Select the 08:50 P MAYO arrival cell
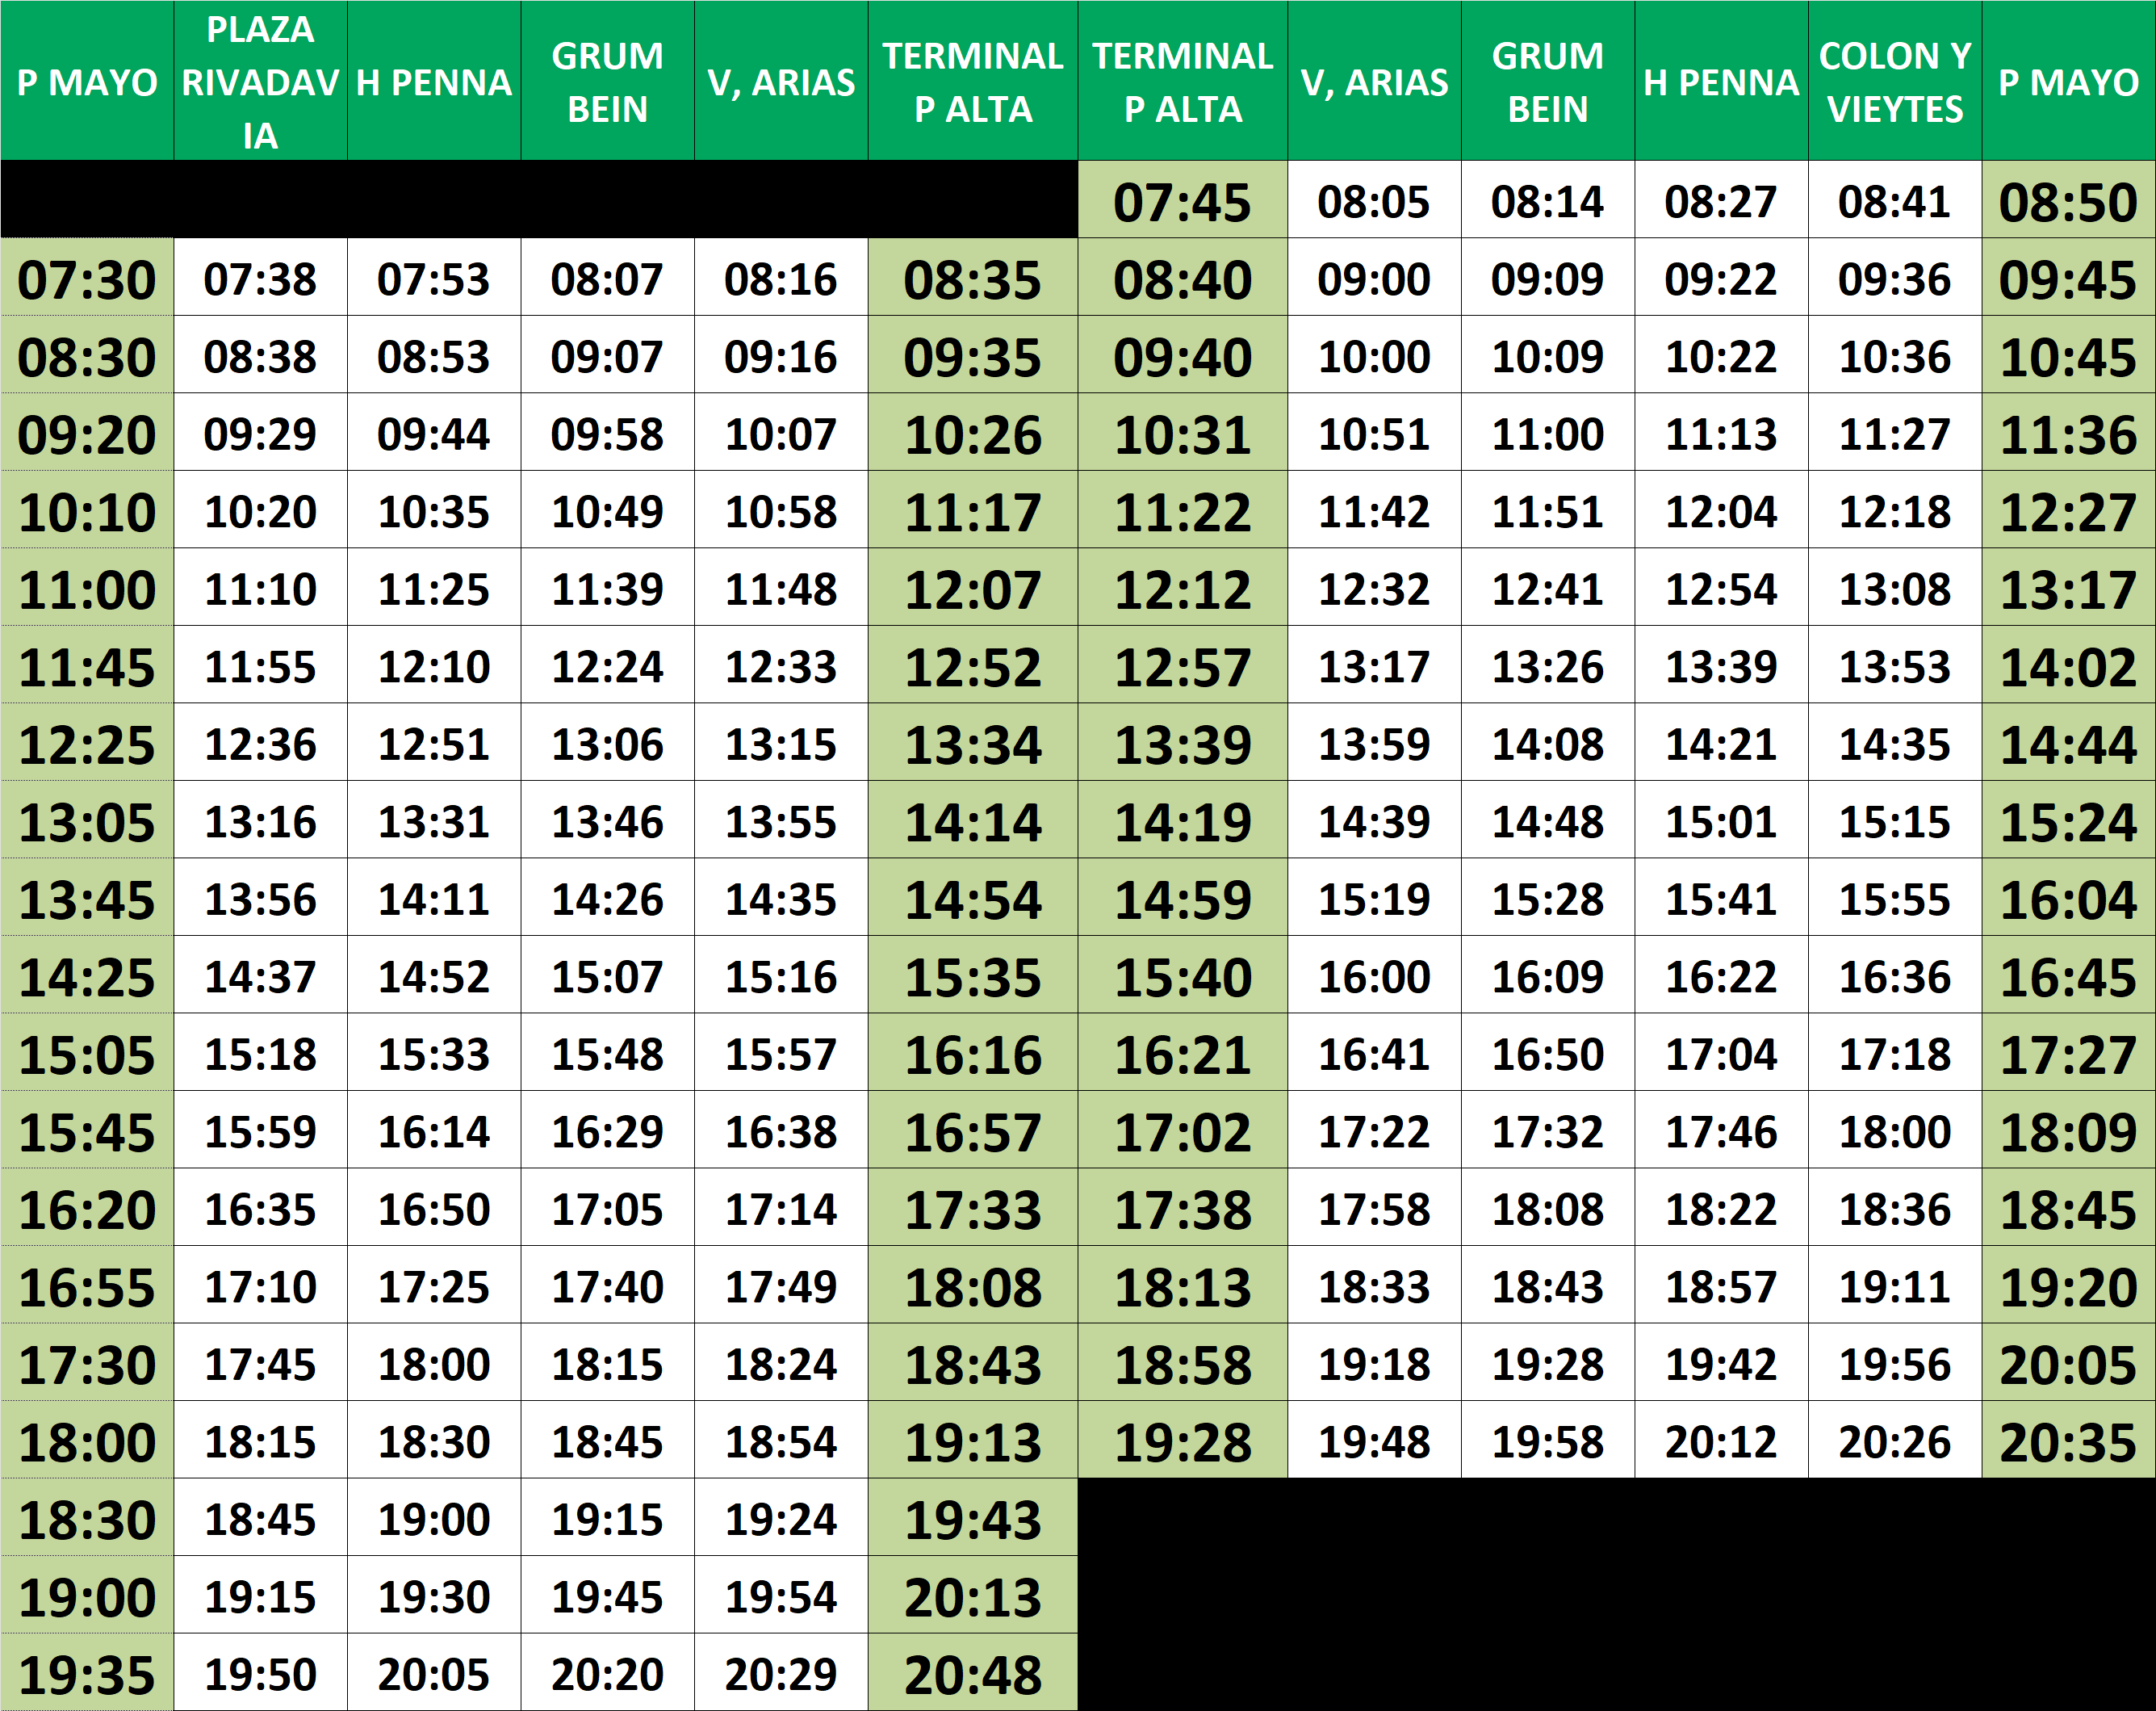This screenshot has height=1711, width=2156. [x=2068, y=201]
